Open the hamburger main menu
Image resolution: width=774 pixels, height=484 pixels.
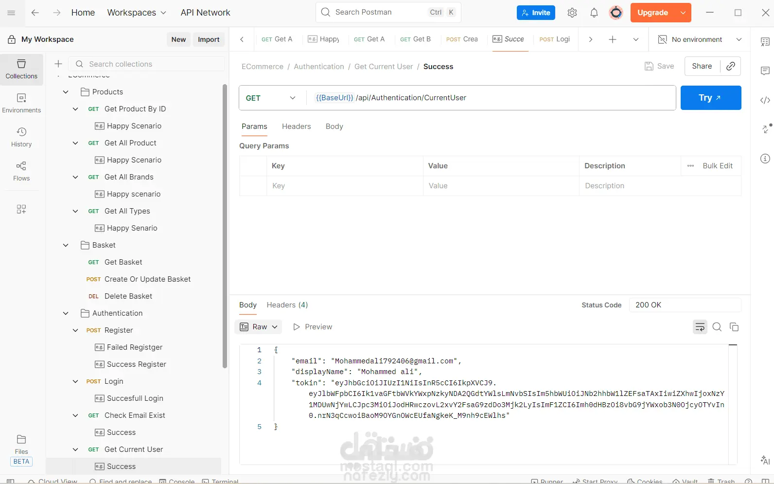pos(11,13)
